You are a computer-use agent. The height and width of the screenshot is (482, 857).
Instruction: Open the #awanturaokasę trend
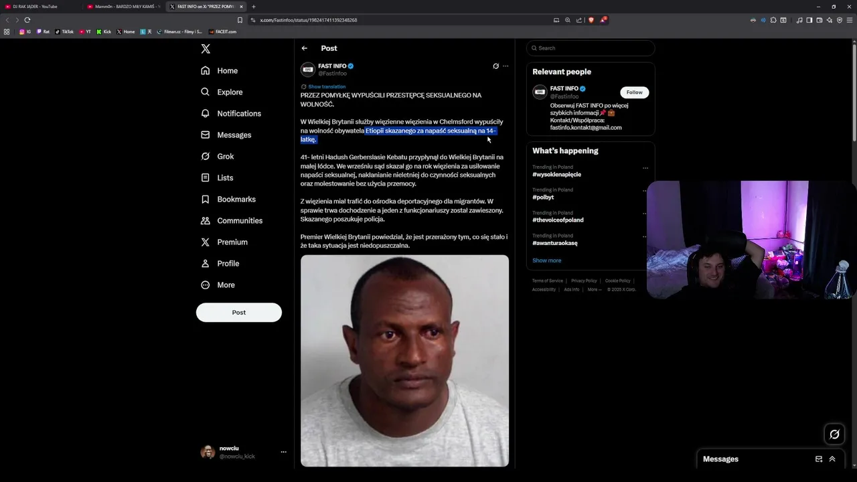(555, 243)
